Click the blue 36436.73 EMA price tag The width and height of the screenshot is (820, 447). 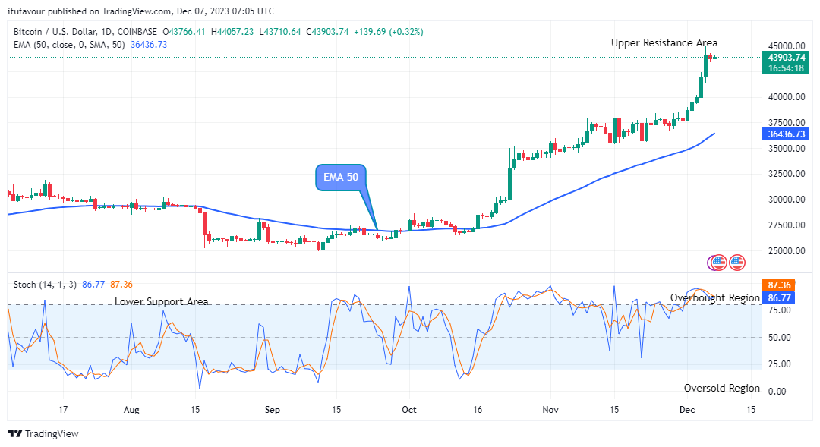786,134
